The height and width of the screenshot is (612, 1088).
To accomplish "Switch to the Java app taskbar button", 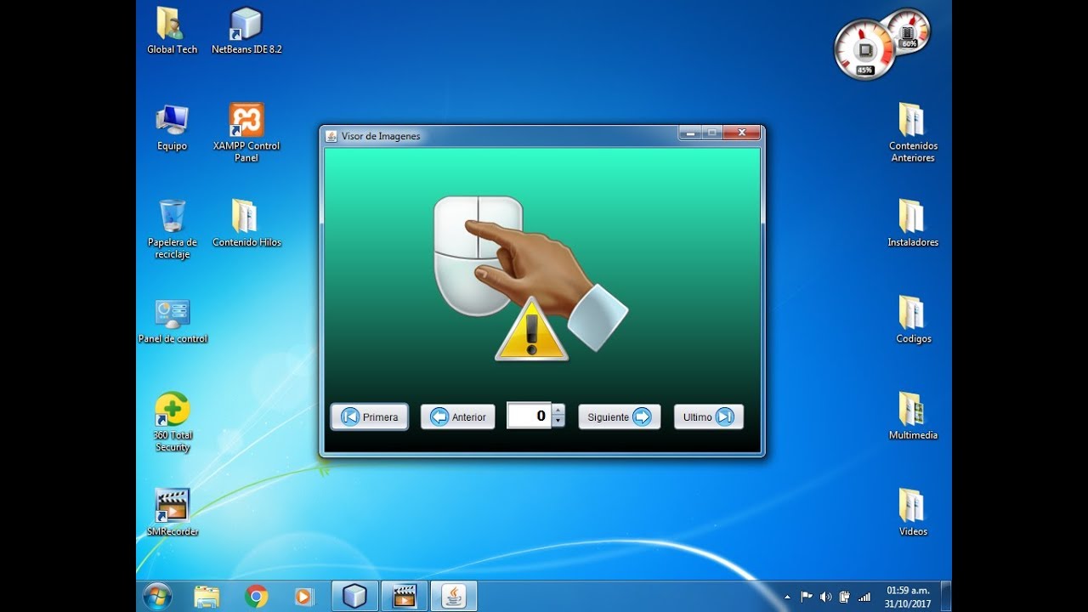I will click(x=454, y=596).
